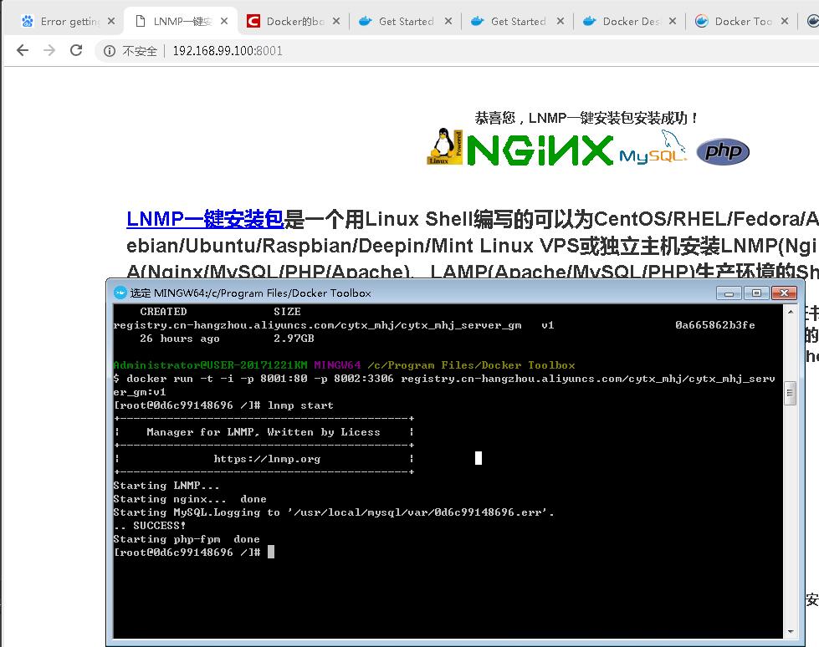This screenshot has height=647, width=819.
Task: Click the 恭喜您 installation success heading
Action: pos(586,118)
